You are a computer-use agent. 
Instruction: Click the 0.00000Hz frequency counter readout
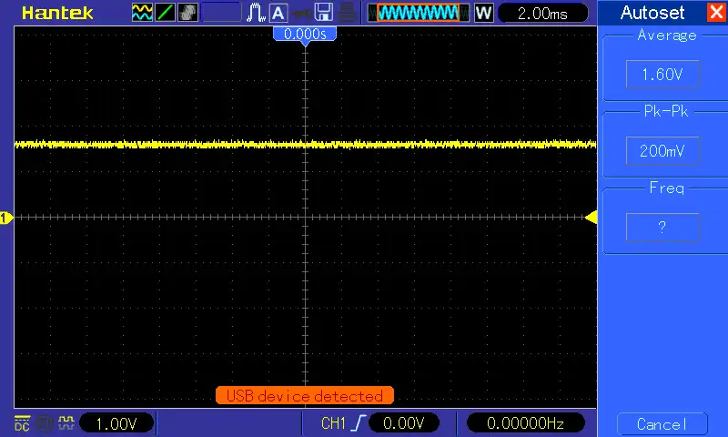tap(525, 423)
